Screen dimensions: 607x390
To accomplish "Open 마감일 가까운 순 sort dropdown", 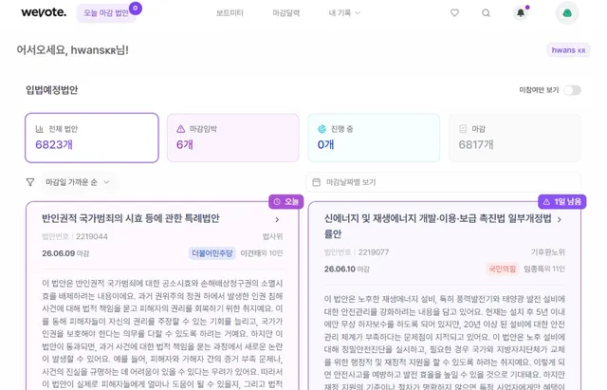I will pos(78,182).
